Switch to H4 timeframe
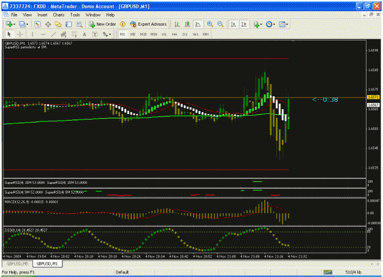Viewport: 383px width, 277px height. click(174, 34)
